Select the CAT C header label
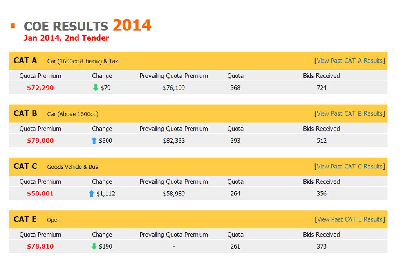401x267 pixels. click(x=25, y=166)
